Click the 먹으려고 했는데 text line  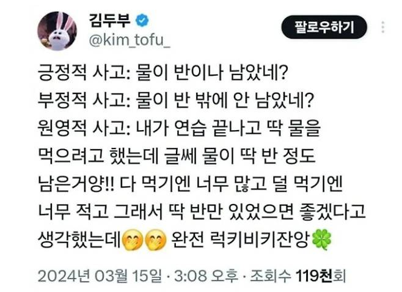(x=177, y=156)
